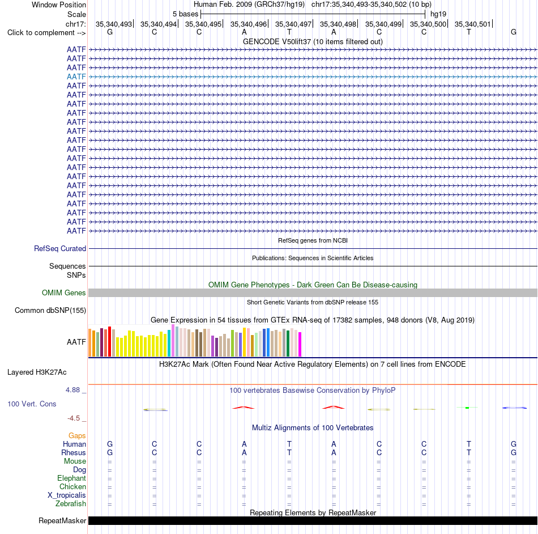Click the Sequences SNPs track label
The image size is (538, 534).
[x=67, y=270]
